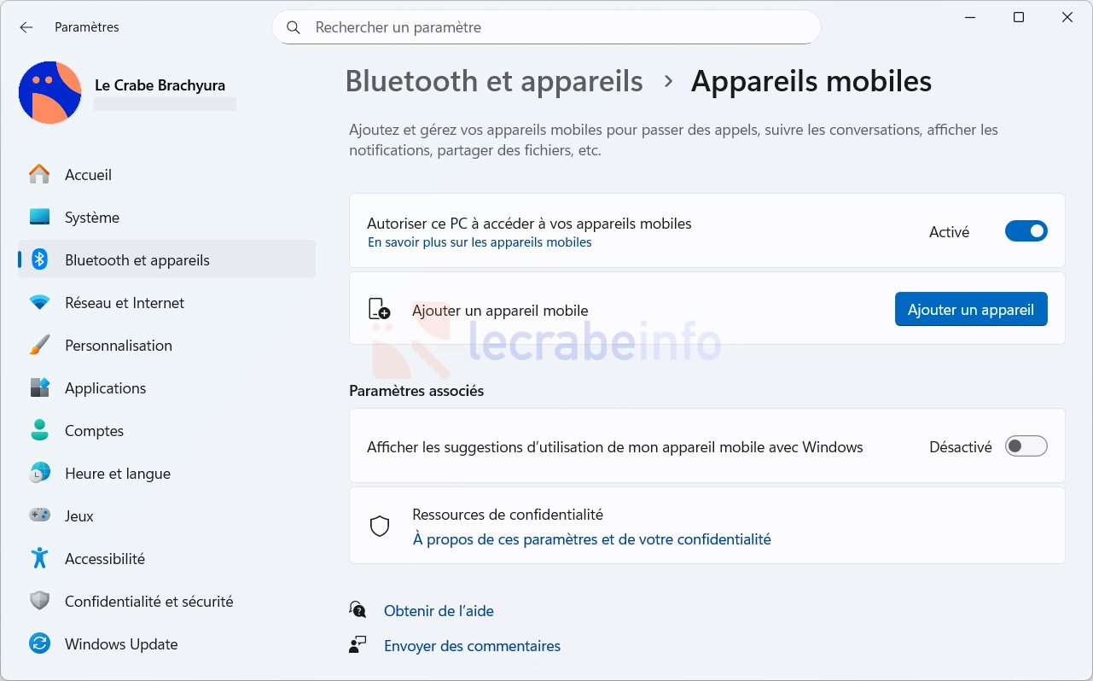The image size is (1093, 681).
Task: Follow 'À propos de ces paramètres' privacy link
Action: (x=591, y=539)
